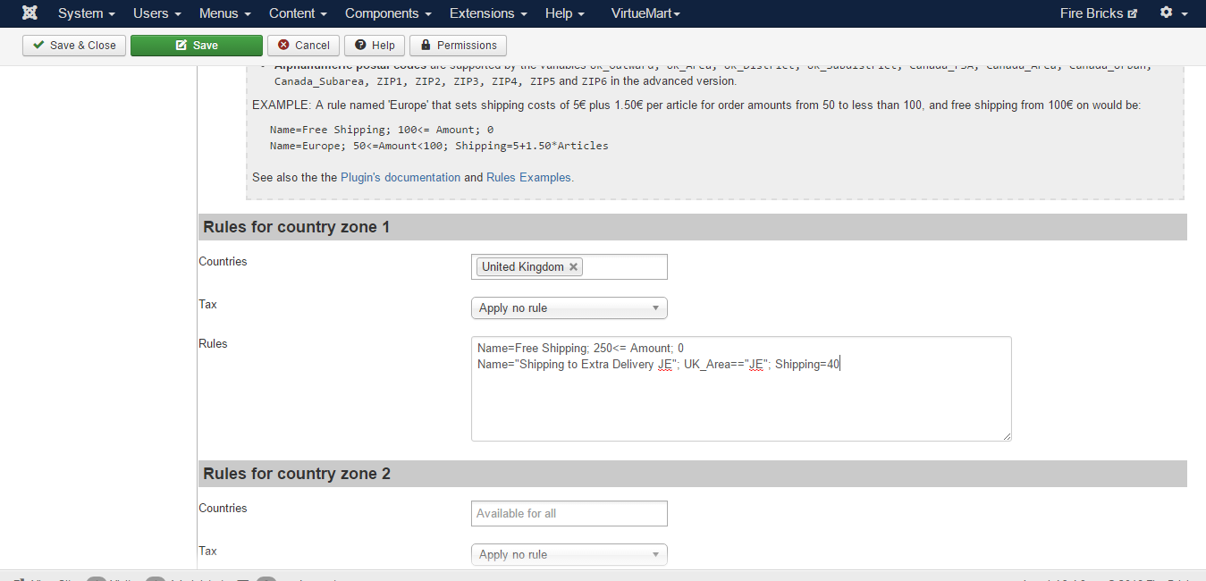Open the Components menu
Viewport: 1206px width, 581px height.
387,13
